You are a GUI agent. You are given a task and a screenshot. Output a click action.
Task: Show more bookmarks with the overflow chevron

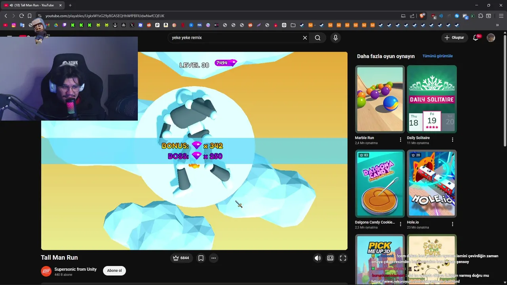[x=497, y=25]
